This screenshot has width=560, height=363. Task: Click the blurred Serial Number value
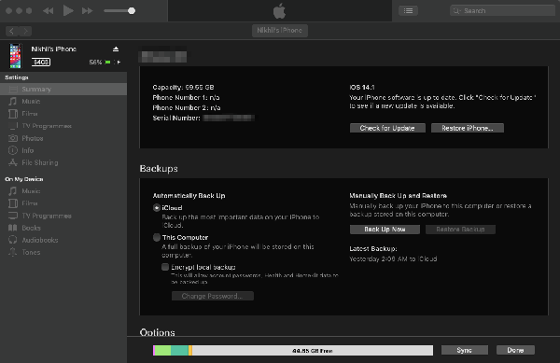click(x=229, y=118)
